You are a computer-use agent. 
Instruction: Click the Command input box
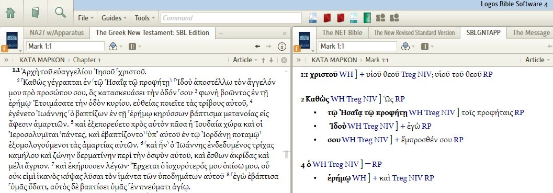[x=231, y=18]
